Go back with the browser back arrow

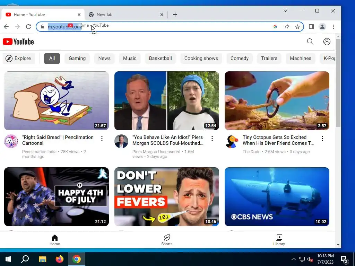click(6, 27)
